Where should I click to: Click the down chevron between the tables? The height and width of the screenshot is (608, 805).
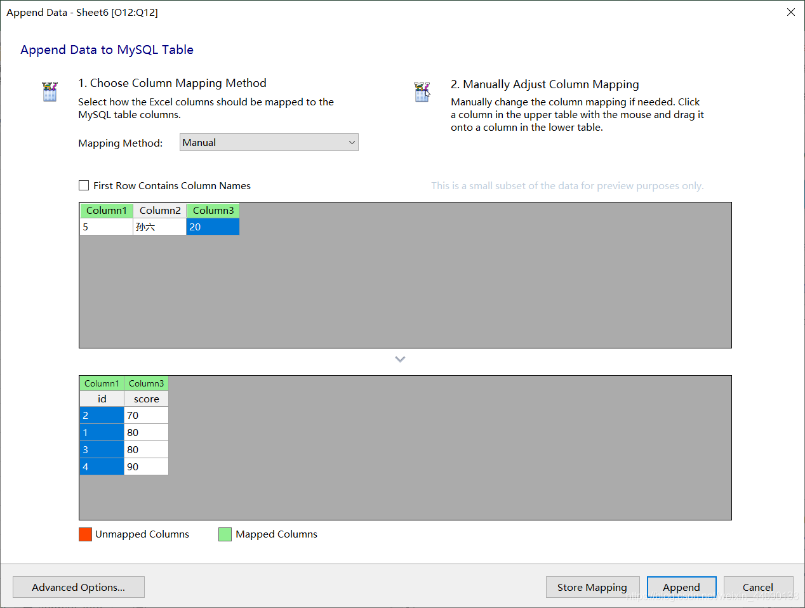click(x=400, y=359)
